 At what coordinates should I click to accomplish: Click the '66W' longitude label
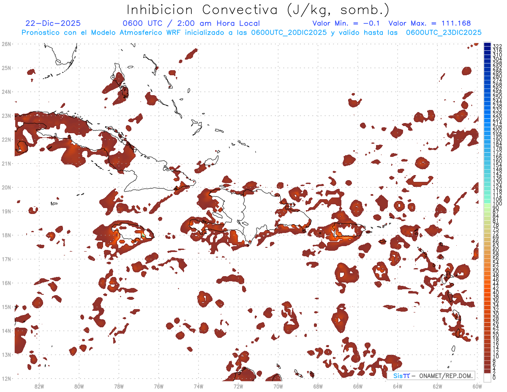click(x=357, y=387)
